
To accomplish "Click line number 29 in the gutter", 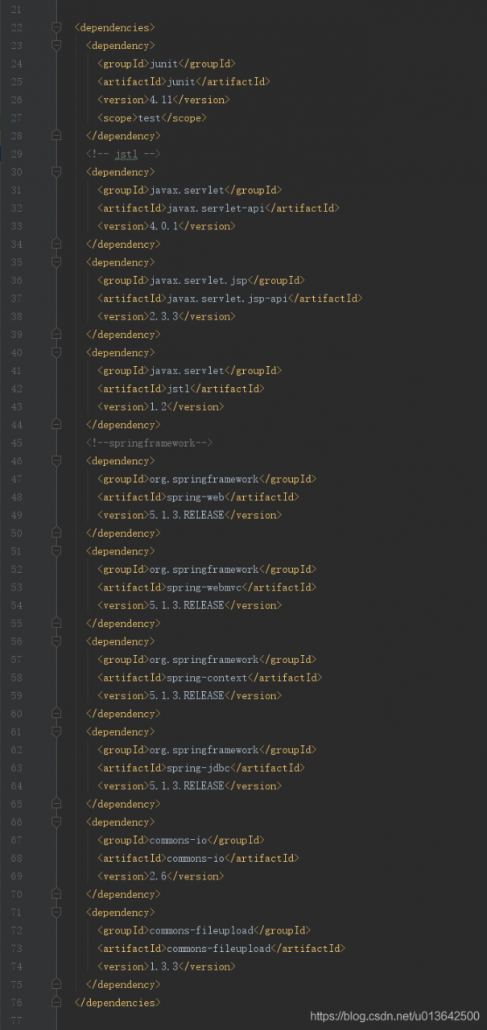I will pos(17,154).
